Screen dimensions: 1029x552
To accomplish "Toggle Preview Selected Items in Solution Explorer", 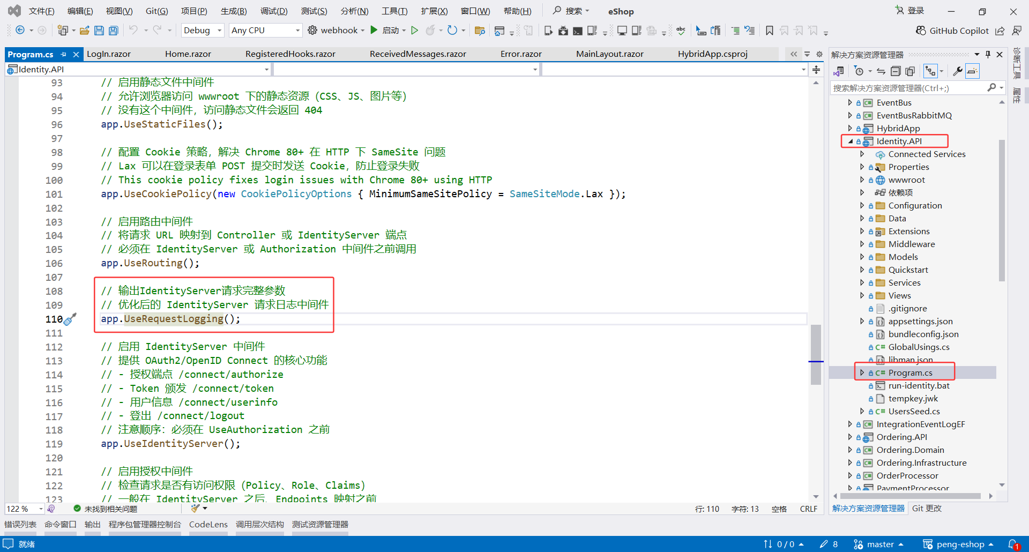I will click(x=972, y=71).
